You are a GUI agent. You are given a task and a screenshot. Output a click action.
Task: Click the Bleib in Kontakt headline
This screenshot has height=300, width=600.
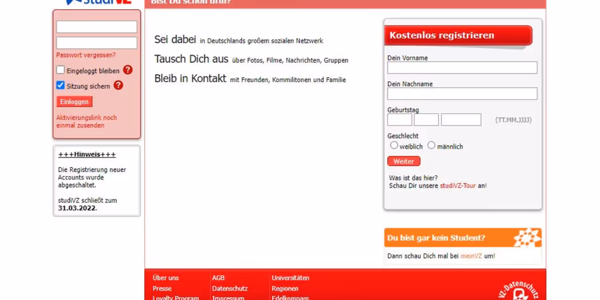click(190, 79)
